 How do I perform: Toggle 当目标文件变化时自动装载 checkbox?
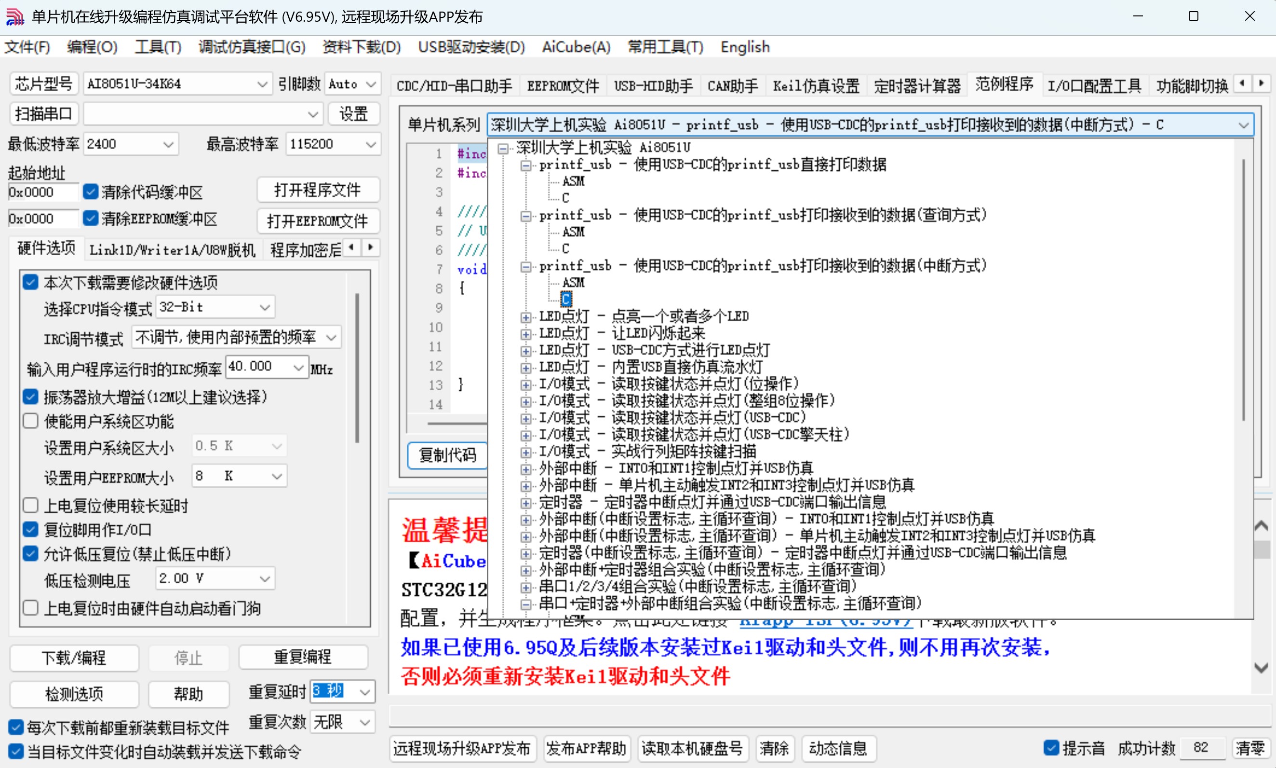click(16, 751)
